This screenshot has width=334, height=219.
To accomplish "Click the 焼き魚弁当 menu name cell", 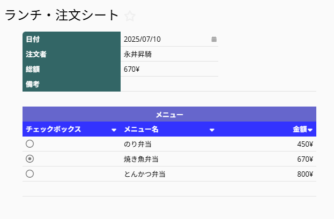I will point(169,159).
